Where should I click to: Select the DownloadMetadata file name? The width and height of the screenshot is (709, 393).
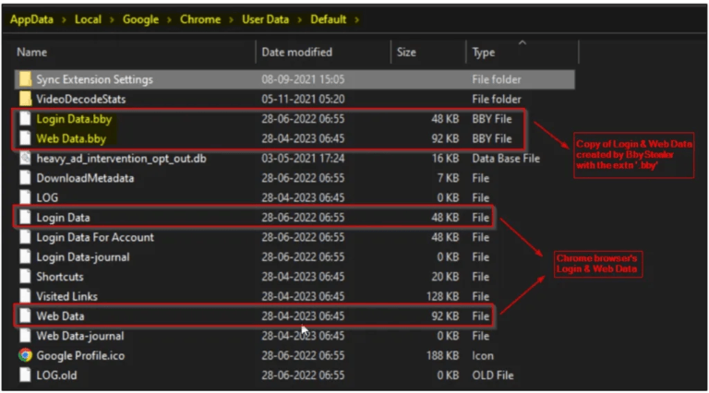pos(85,178)
